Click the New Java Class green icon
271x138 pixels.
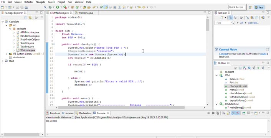[77, 7]
